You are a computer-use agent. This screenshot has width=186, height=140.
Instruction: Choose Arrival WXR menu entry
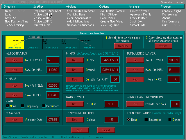[x=42, y=25]
